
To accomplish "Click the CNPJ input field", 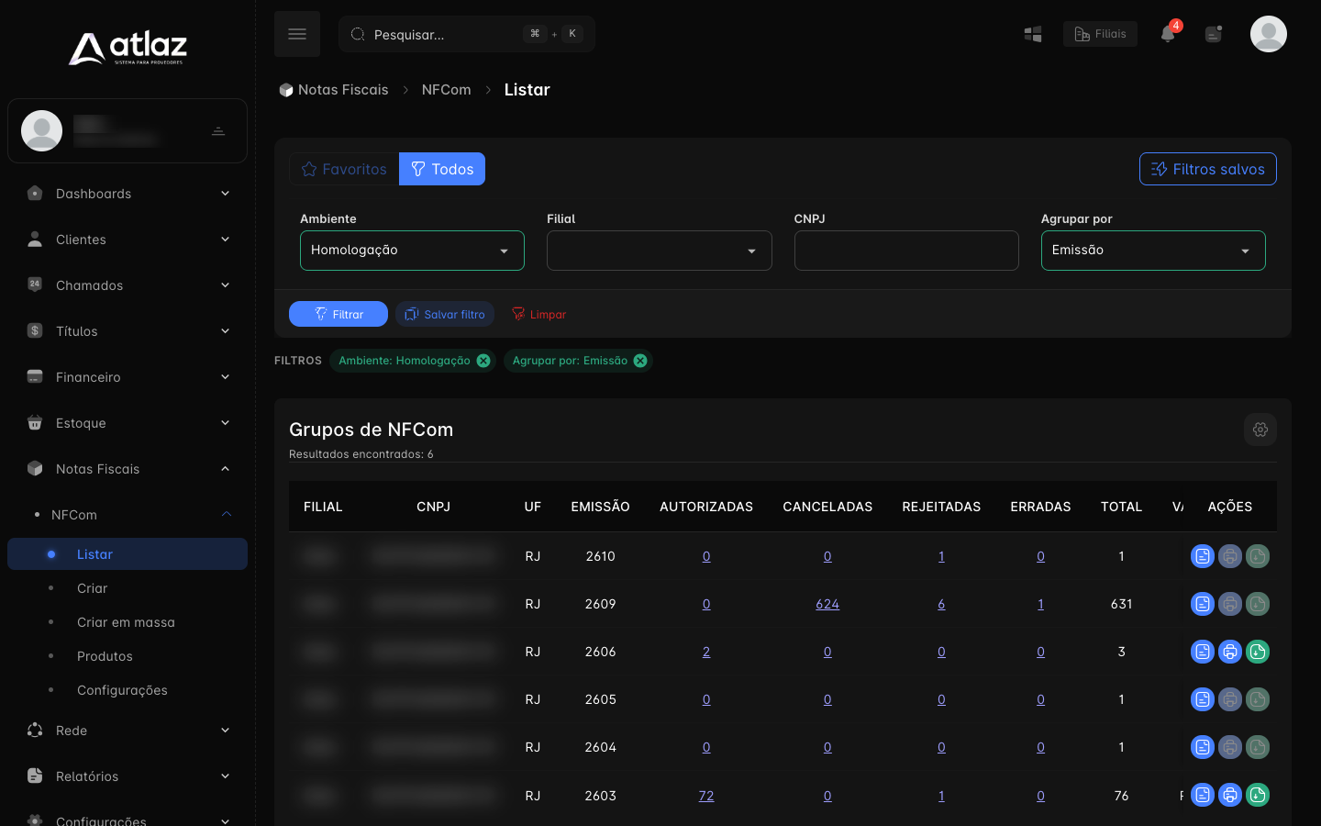I will pyautogui.click(x=906, y=251).
